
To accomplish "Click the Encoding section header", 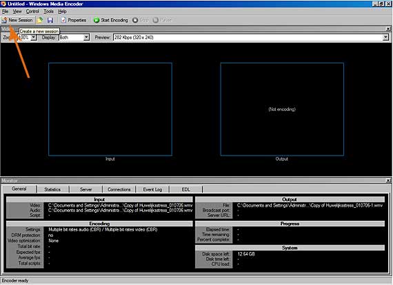I will [x=99, y=224].
